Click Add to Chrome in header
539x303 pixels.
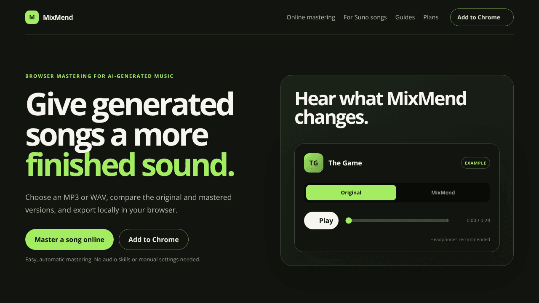point(482,17)
